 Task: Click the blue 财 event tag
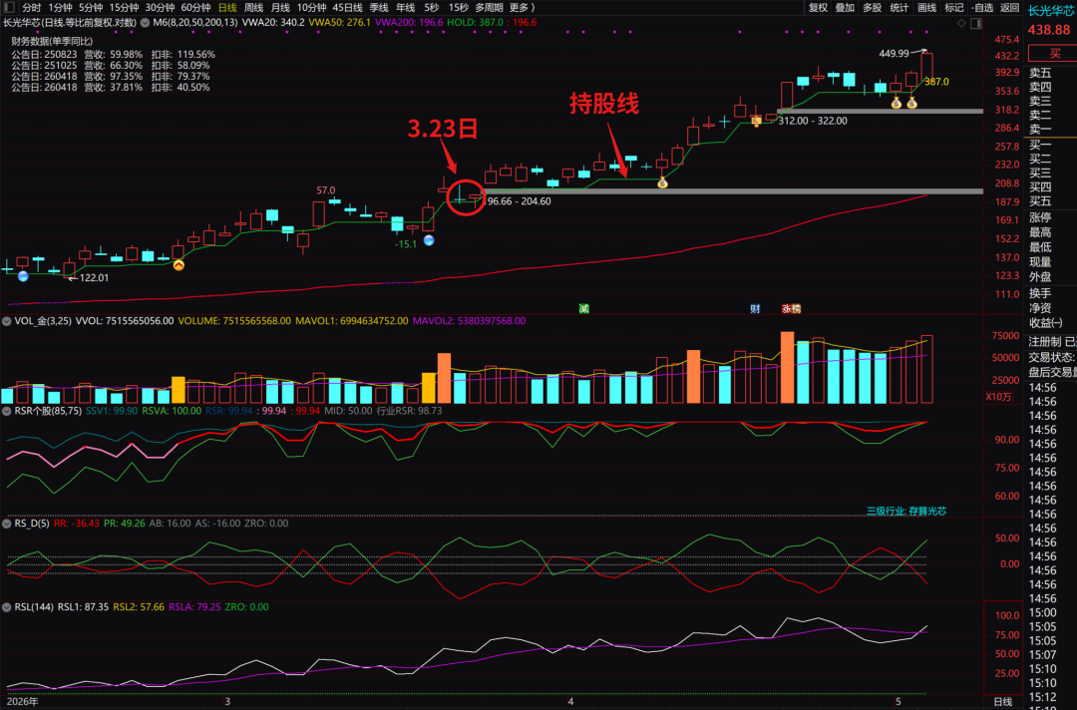(x=755, y=309)
